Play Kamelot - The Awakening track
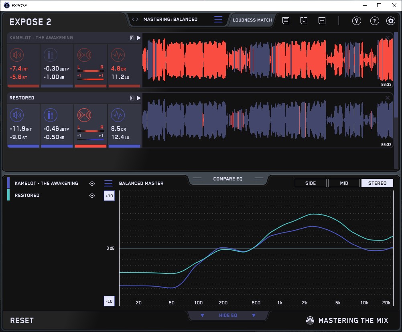 [139, 38]
